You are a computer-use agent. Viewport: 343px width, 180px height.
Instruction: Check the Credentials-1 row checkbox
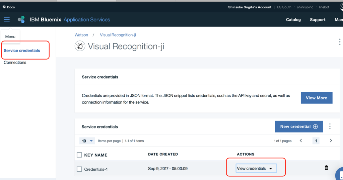(x=79, y=169)
